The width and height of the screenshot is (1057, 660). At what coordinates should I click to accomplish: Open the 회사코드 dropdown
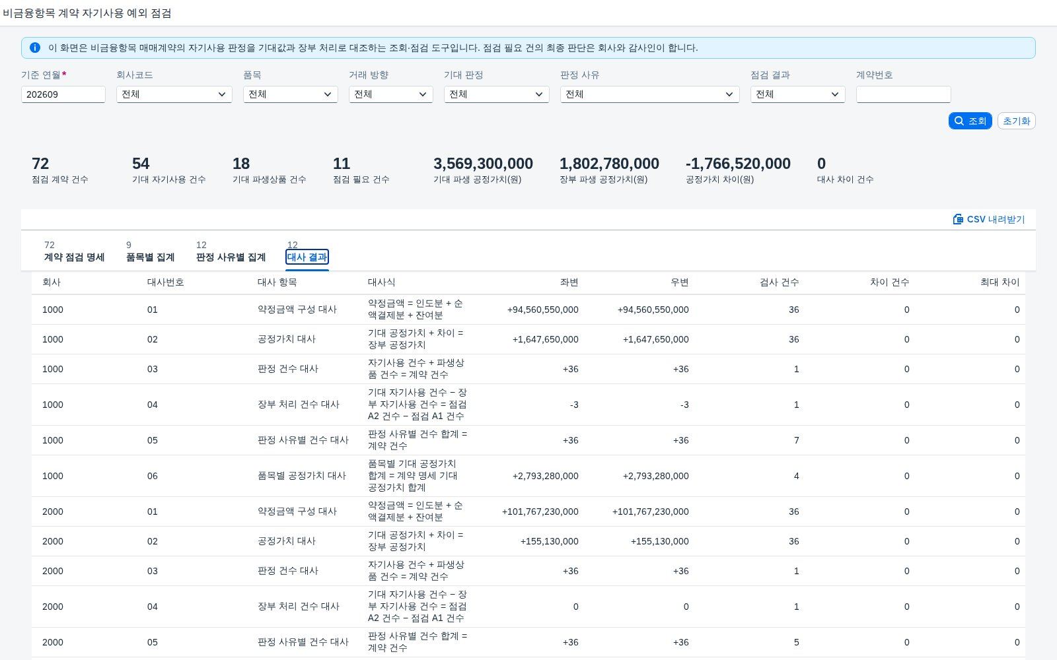[x=174, y=94]
